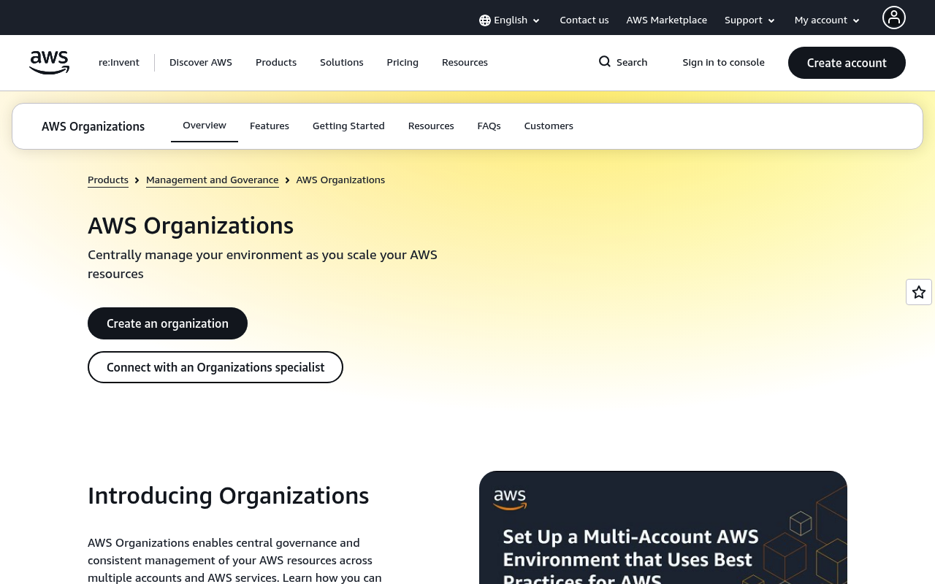The width and height of the screenshot is (935, 584).
Task: Open the Resources menu in main header
Action: [x=465, y=63]
